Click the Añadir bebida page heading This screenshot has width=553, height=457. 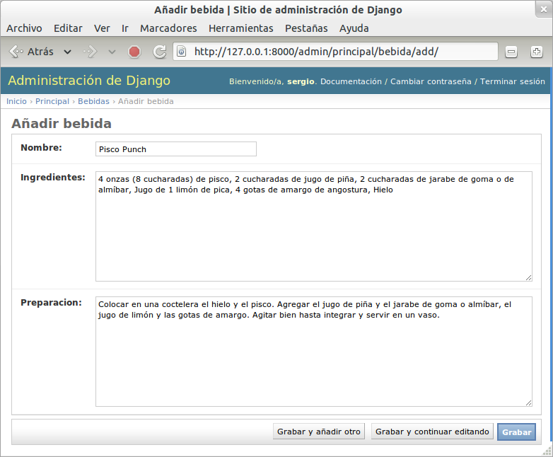[x=62, y=124]
